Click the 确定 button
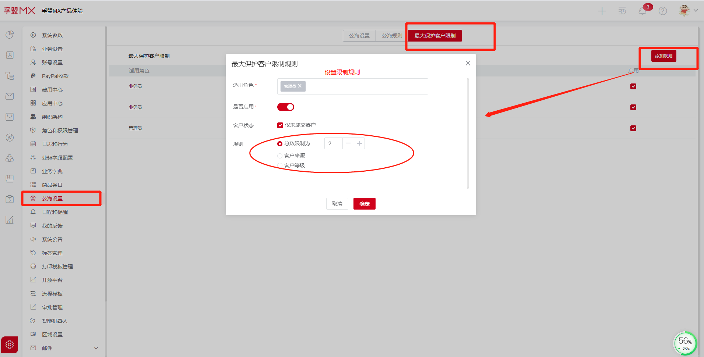The width and height of the screenshot is (704, 357). (364, 204)
